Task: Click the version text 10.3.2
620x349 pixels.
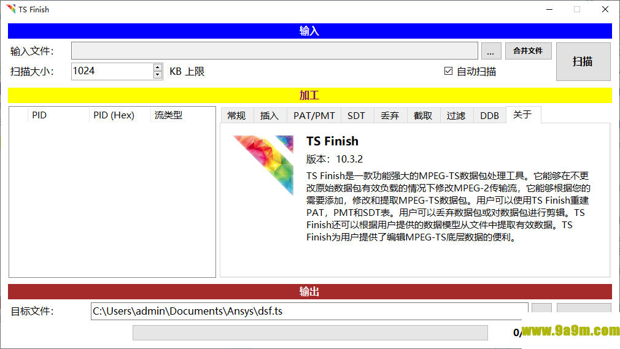Action: (349, 159)
